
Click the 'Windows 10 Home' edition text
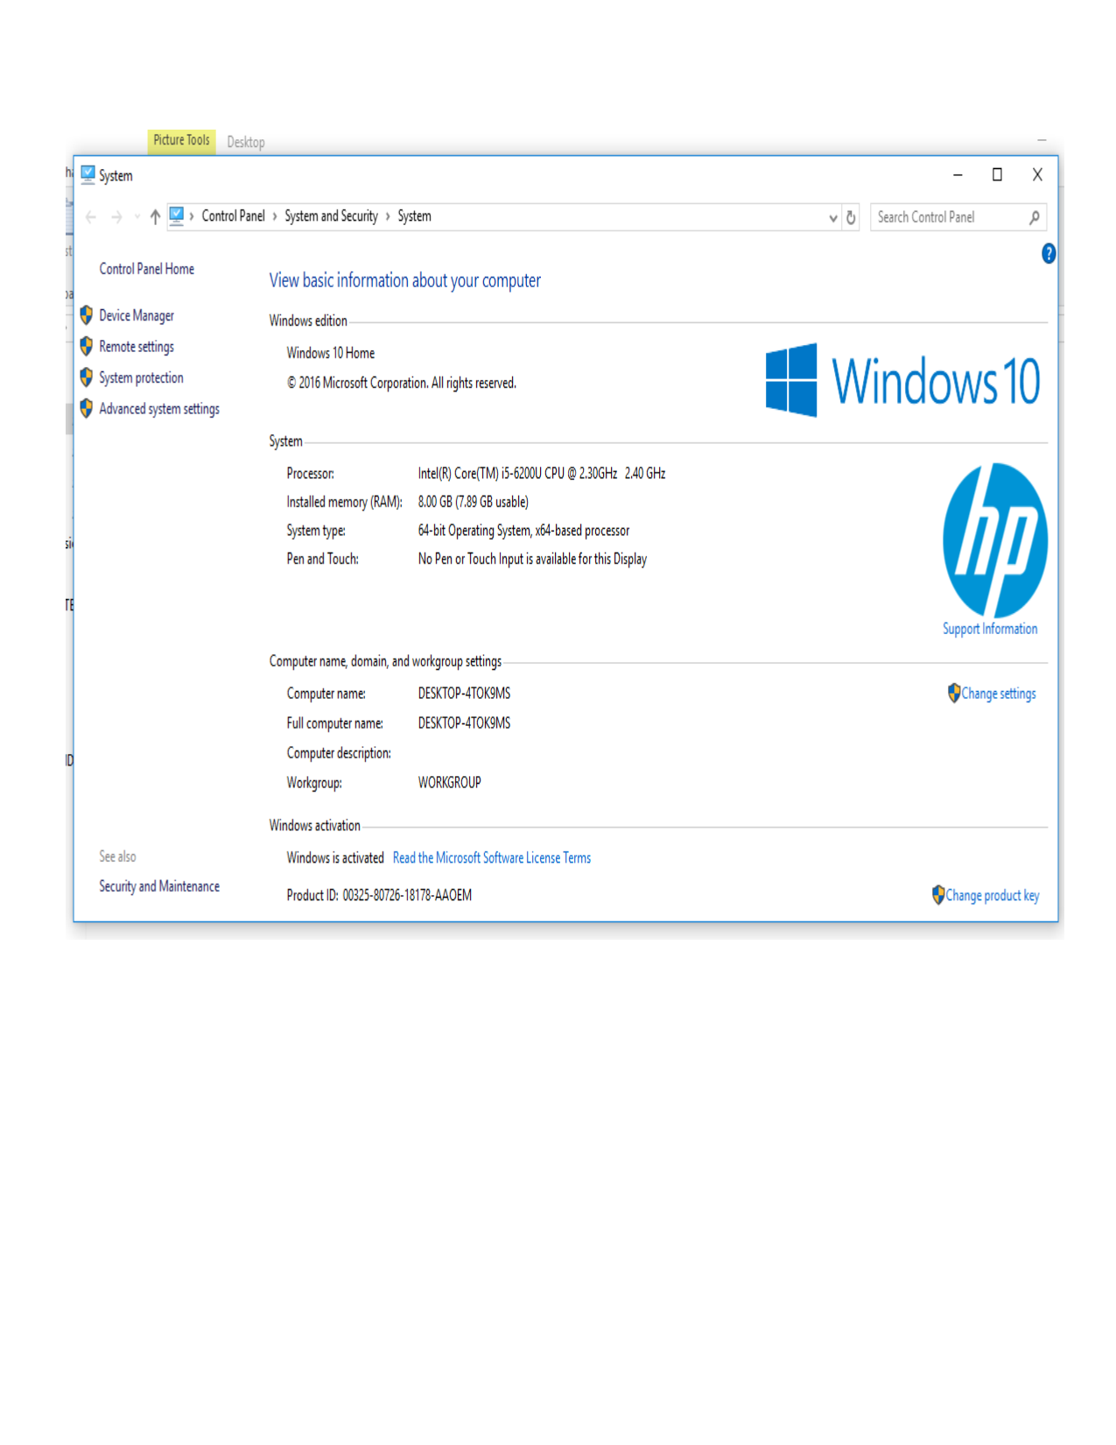click(331, 353)
